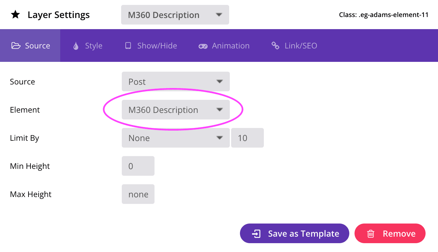This screenshot has width=438, height=252.
Task: Click the open folder icon on Source tab
Action: (x=16, y=45)
